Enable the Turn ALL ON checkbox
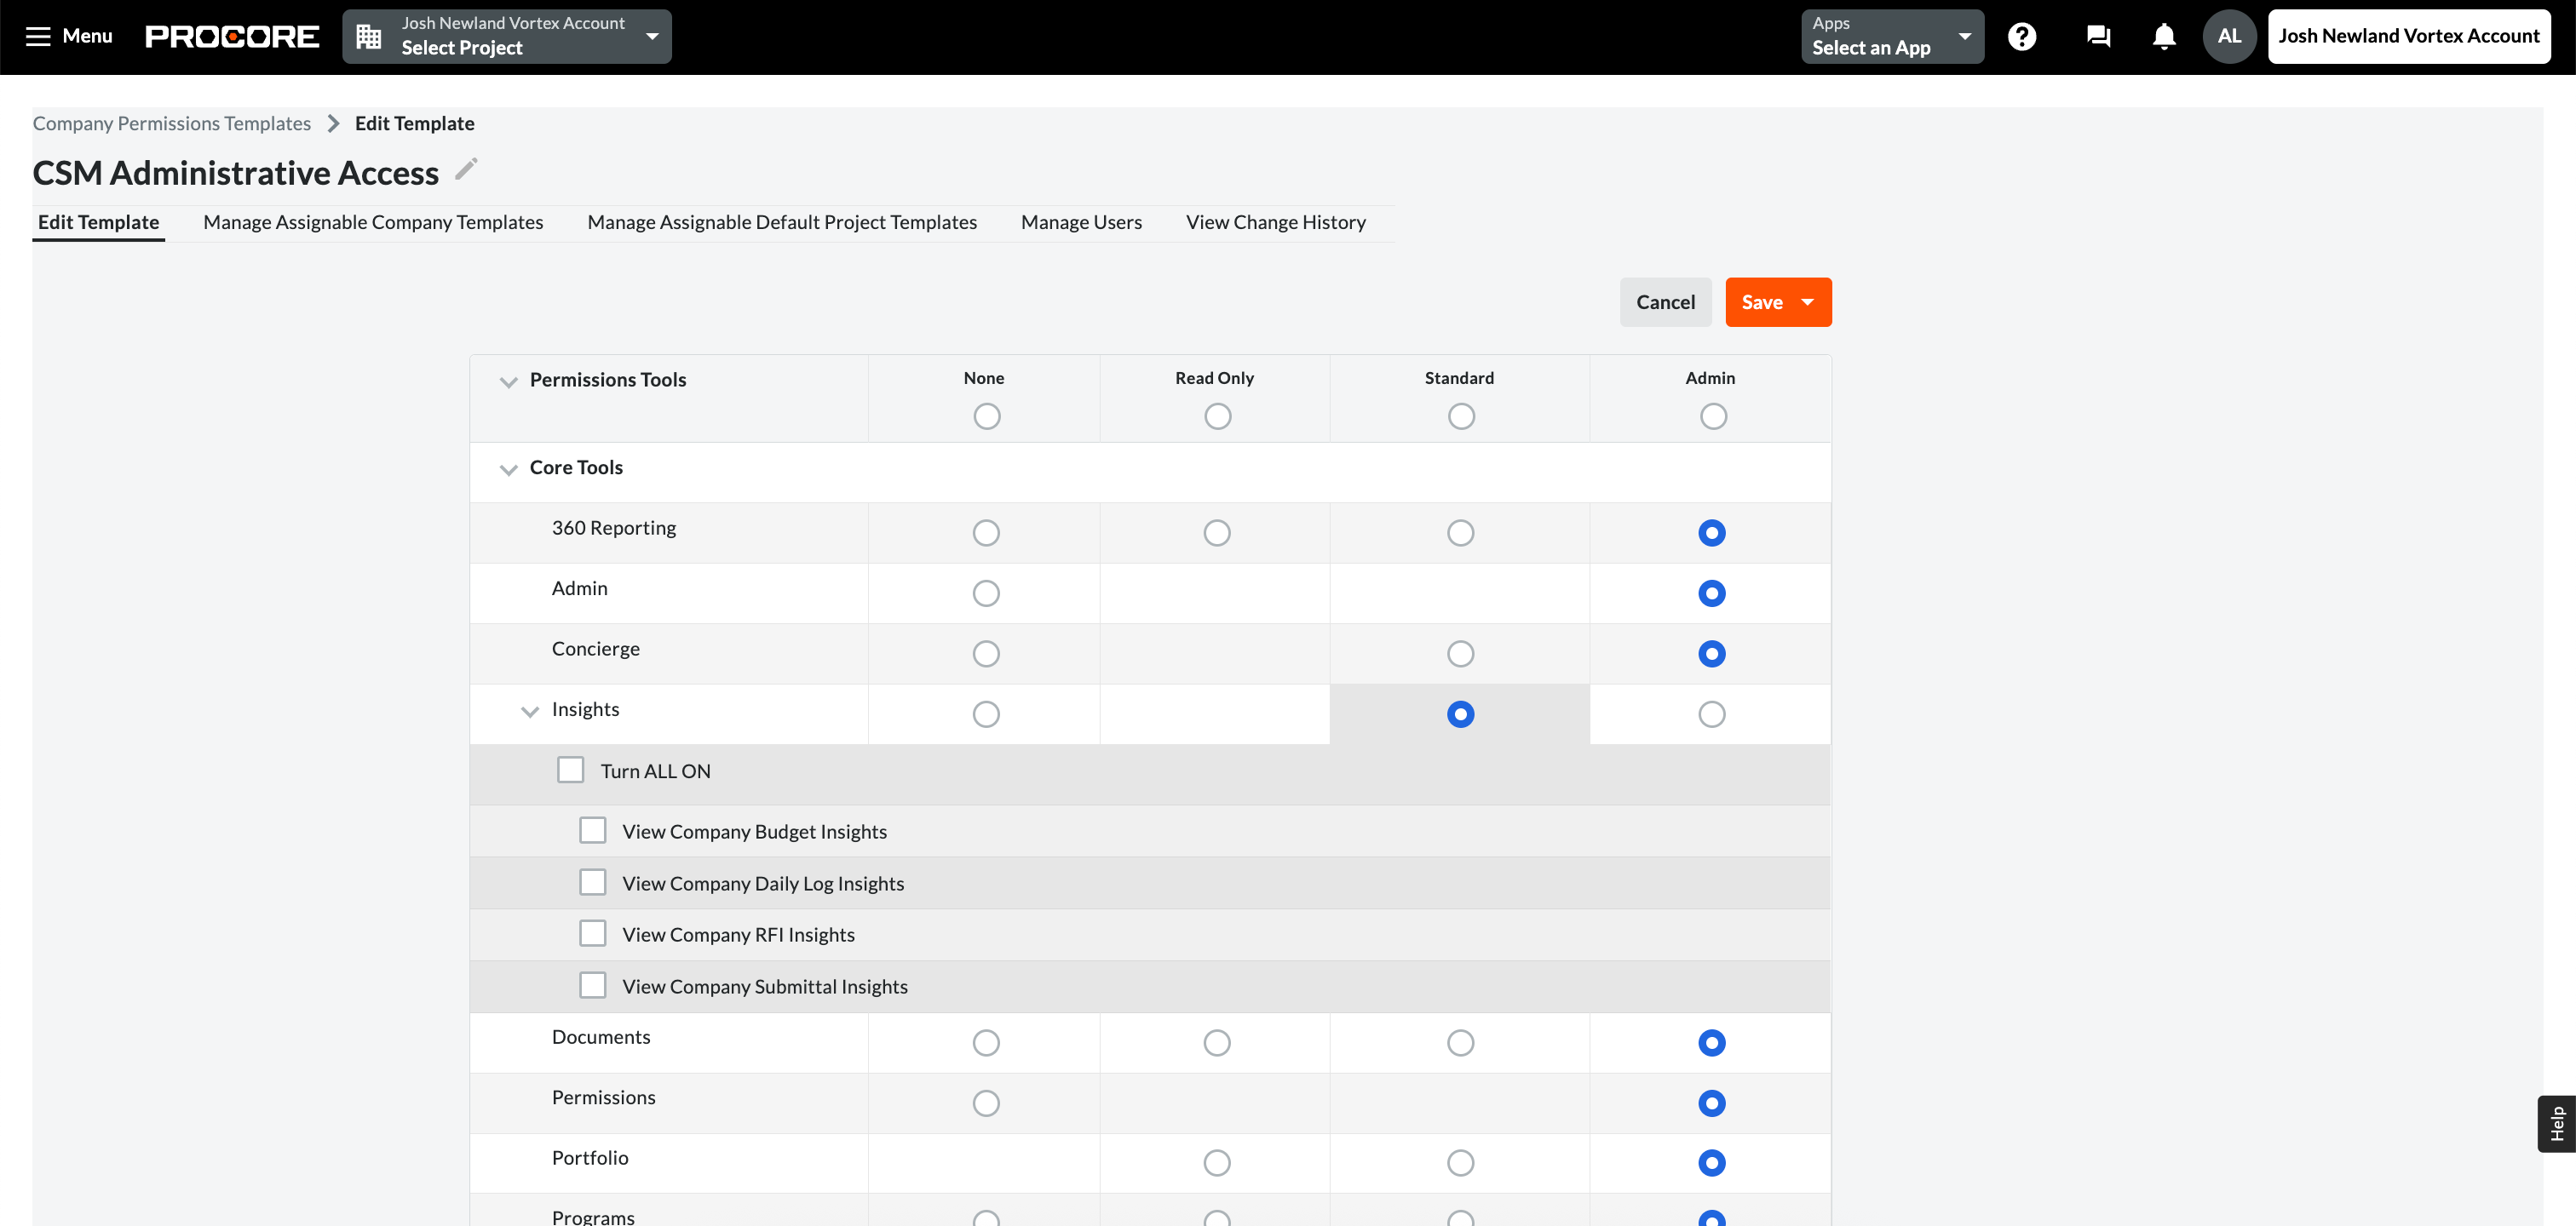Screen dimensions: 2576x1226 (570, 768)
